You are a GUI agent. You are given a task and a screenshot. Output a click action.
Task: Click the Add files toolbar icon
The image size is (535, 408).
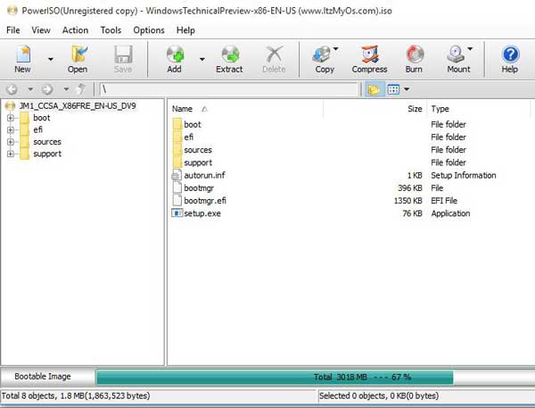(x=175, y=59)
